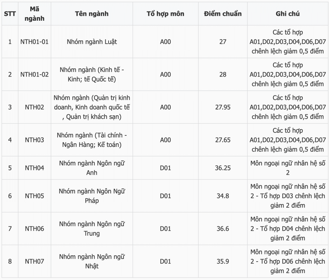Click the NTH02 code cell
The image size is (329, 280).
pos(35,107)
